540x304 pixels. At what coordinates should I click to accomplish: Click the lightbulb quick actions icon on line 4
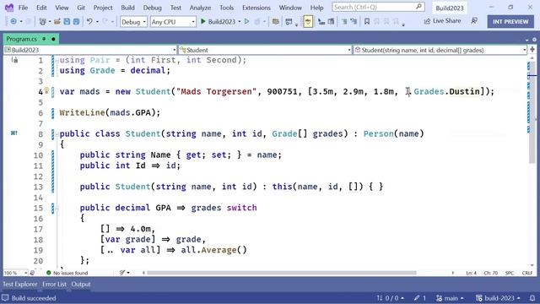pyautogui.click(x=46, y=90)
